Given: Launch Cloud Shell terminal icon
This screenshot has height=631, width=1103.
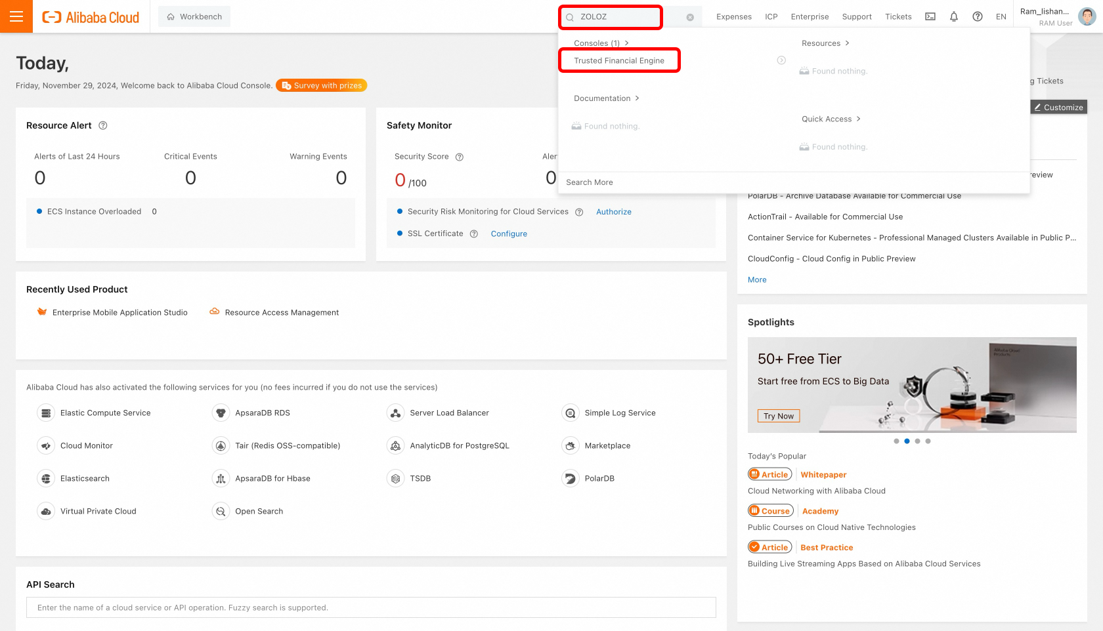Looking at the screenshot, I should pos(930,17).
